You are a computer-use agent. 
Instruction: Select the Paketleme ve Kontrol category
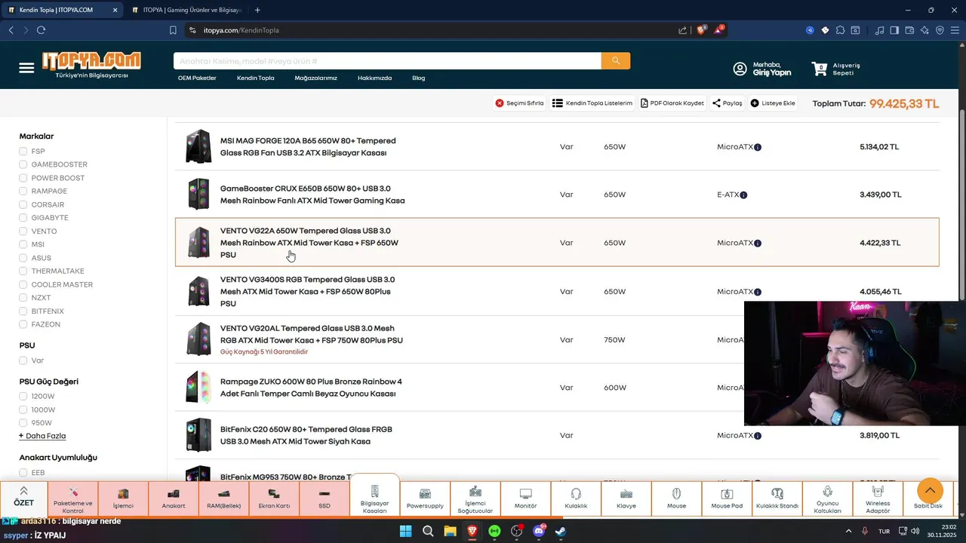point(73,498)
